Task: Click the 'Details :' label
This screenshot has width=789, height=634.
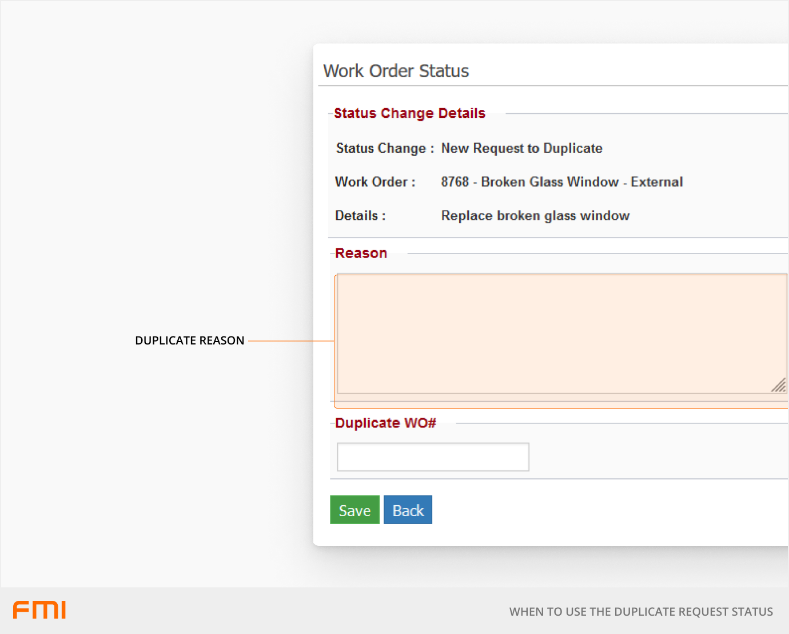Action: click(x=360, y=216)
